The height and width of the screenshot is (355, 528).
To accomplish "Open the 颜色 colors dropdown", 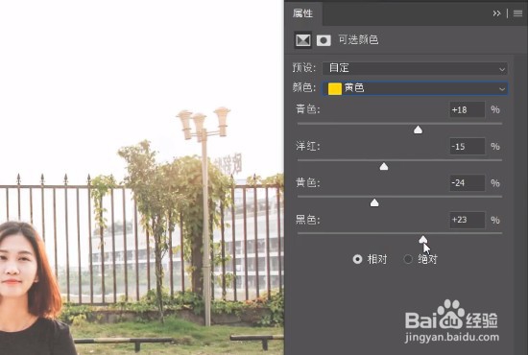I will pyautogui.click(x=415, y=88).
